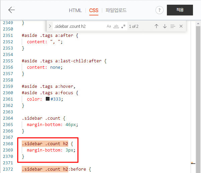
Task: Open help with the question mark icon
Action: [159, 10]
